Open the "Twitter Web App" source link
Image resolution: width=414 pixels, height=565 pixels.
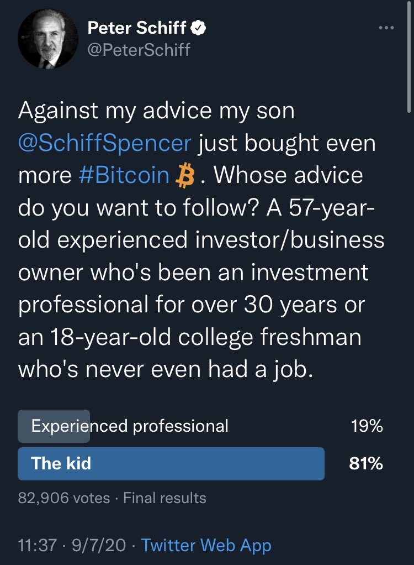tap(206, 546)
